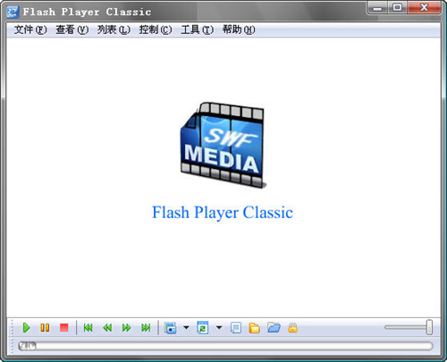
Task: Click the blue open-folder icon
Action: [274, 327]
